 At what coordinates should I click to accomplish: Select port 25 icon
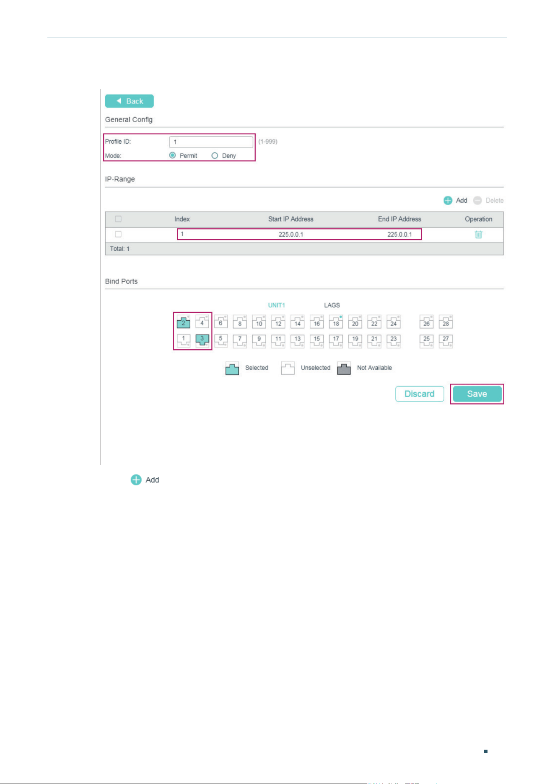click(426, 340)
